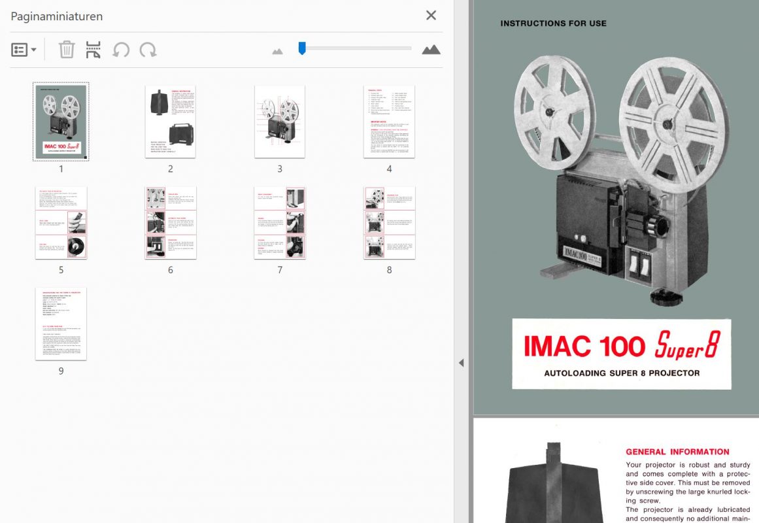Viewport: 759px width, 523px height.
Task: Go to page 6 thumbnail
Action: tap(171, 223)
